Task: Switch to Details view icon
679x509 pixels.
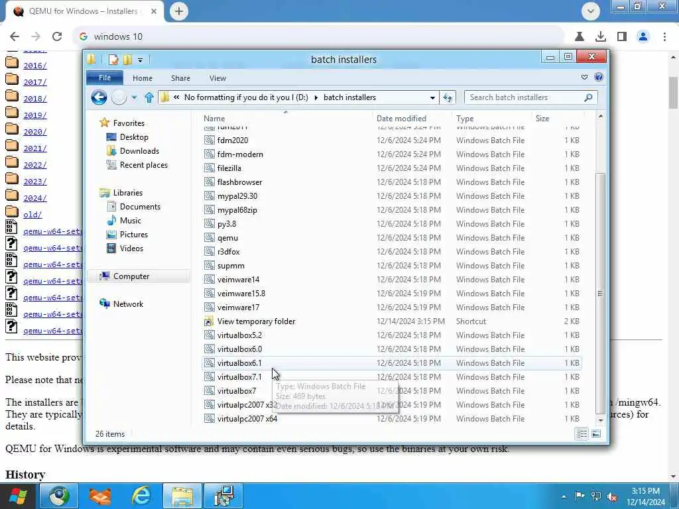Action: [x=582, y=433]
